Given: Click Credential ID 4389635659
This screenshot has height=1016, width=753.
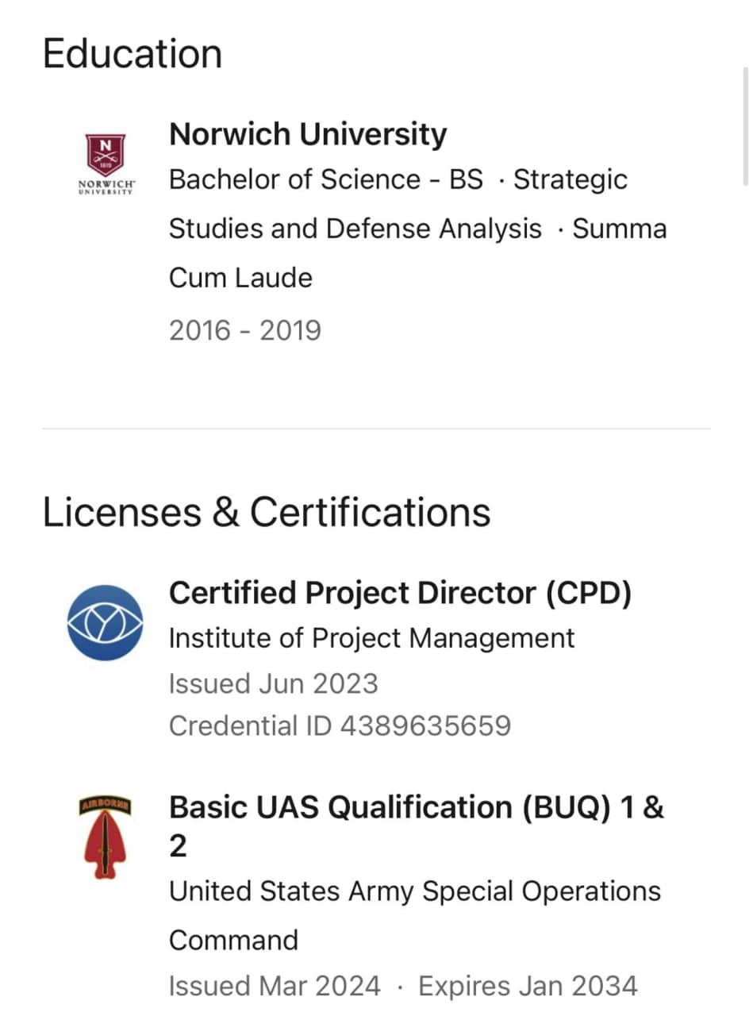Looking at the screenshot, I should click(x=340, y=725).
